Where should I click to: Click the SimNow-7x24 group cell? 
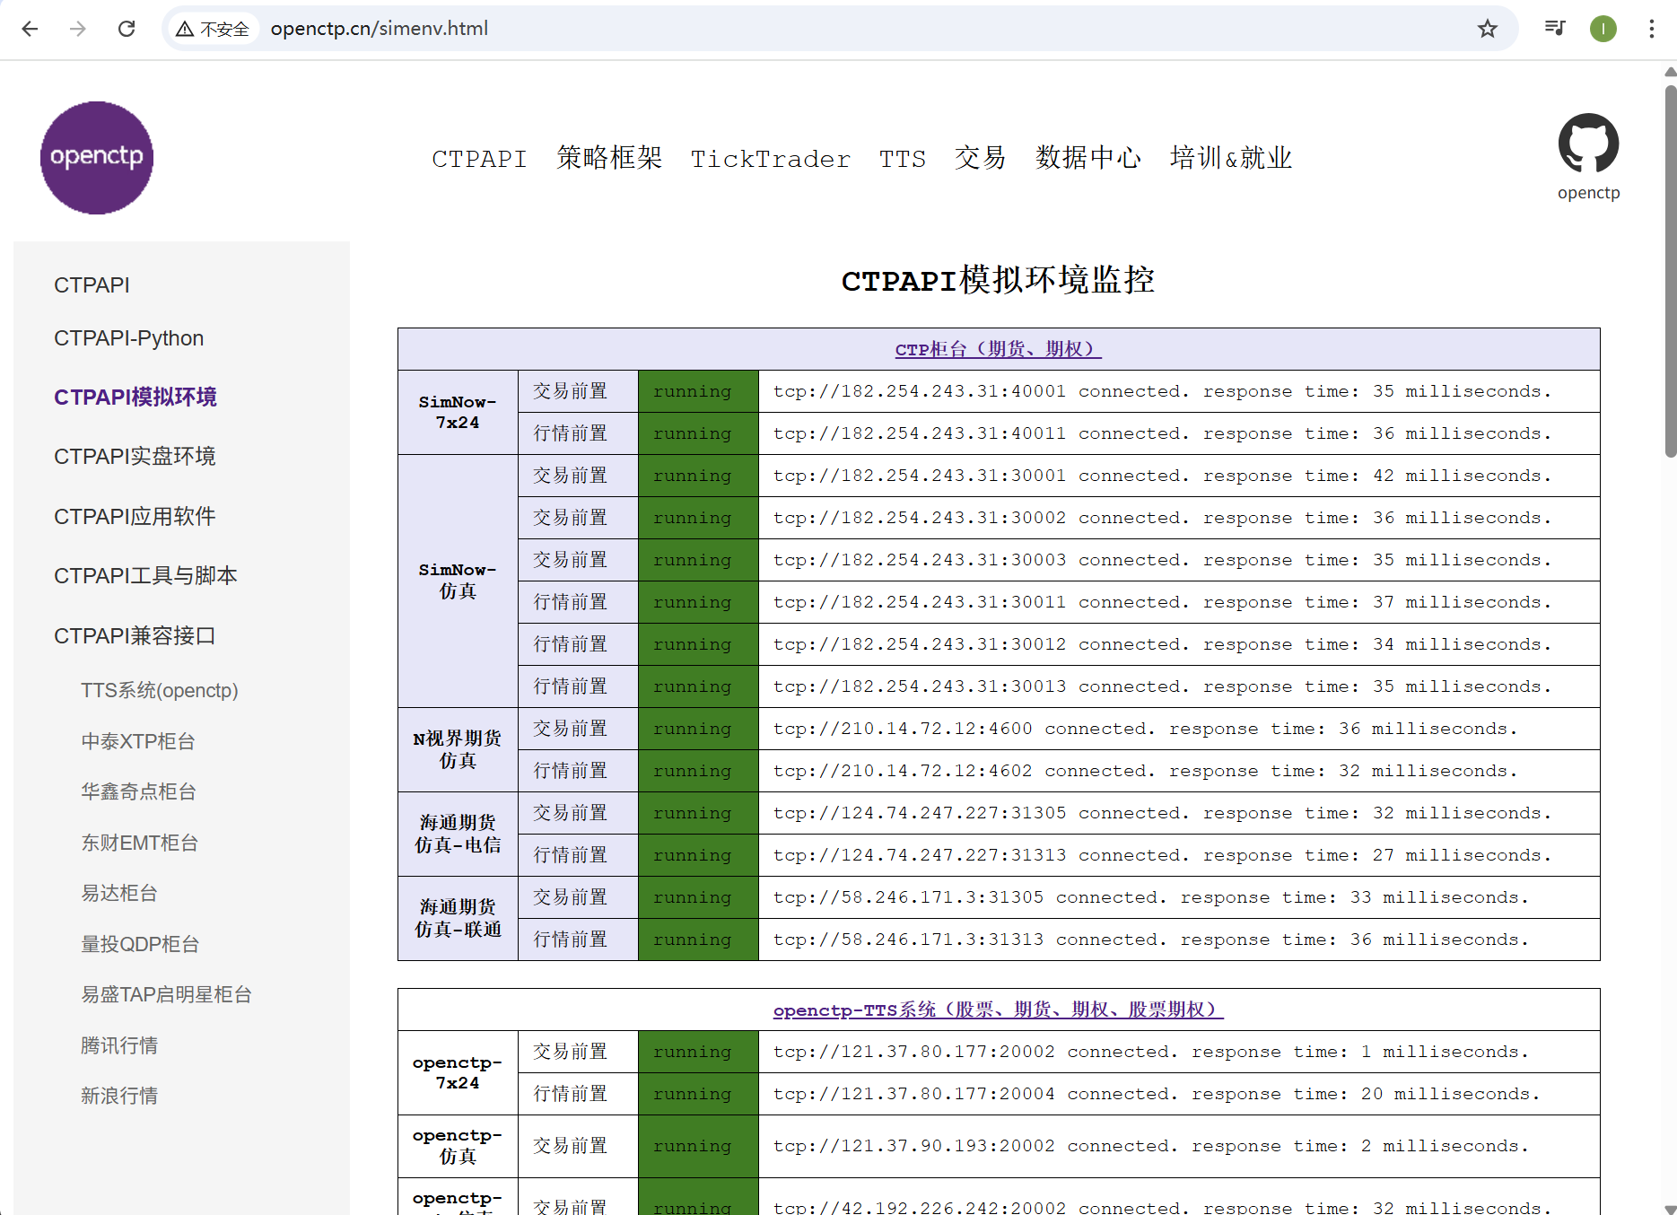tap(458, 413)
